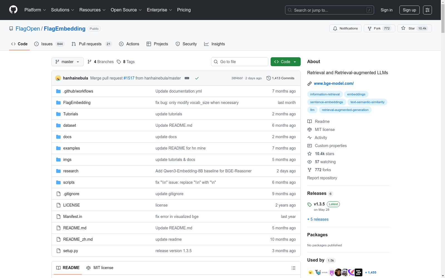Expand the Platform menu
This screenshot has width=445, height=278.
click(35, 10)
